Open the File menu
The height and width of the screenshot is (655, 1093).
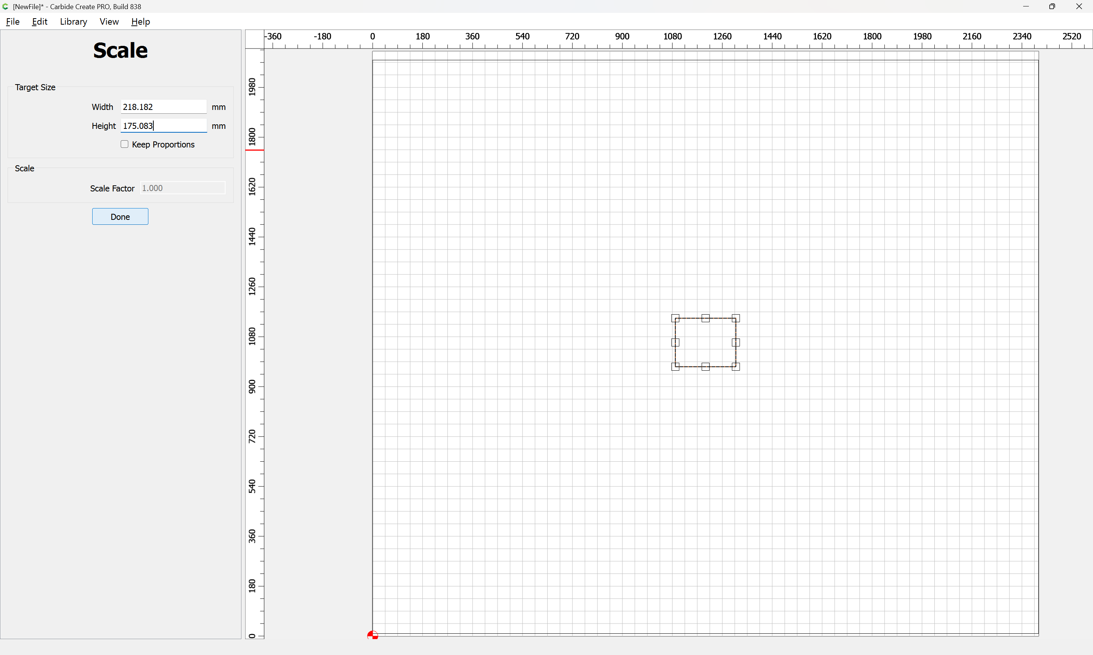pyautogui.click(x=13, y=22)
